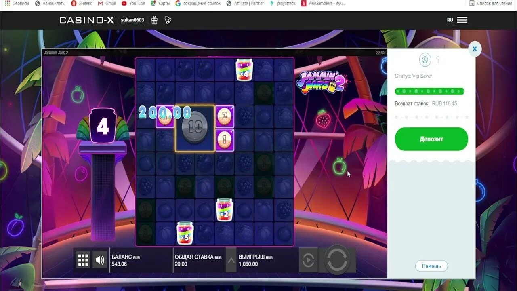The height and width of the screenshot is (291, 517).
Task: Click the coin symbol showing 1
Action: 225,140
